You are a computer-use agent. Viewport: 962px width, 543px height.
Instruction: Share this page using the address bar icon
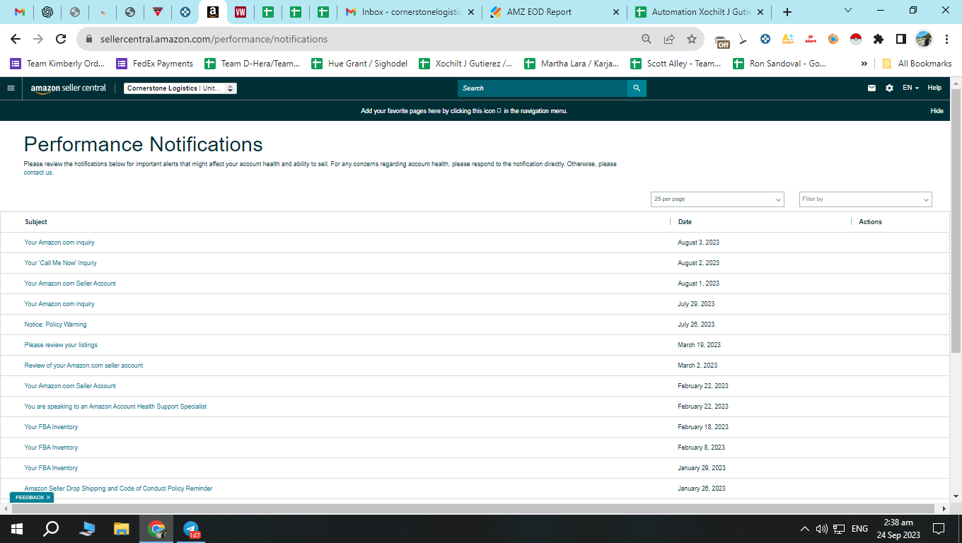668,39
